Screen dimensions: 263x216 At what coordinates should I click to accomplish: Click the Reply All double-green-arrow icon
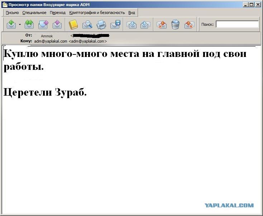click(x=29, y=24)
